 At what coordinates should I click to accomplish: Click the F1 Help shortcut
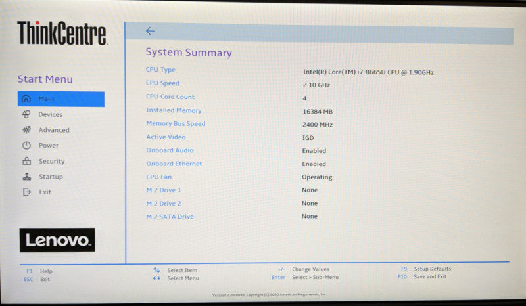tap(39, 271)
